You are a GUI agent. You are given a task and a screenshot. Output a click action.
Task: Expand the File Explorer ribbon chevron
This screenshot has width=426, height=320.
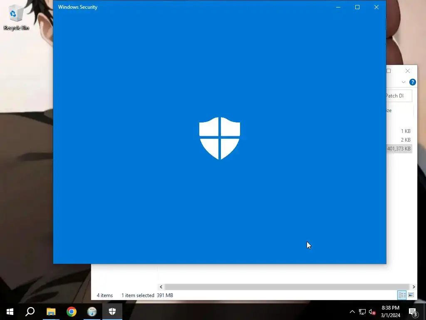[404, 82]
